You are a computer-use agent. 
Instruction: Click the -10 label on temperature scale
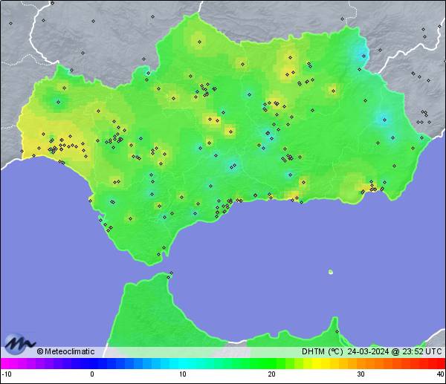[7, 375]
